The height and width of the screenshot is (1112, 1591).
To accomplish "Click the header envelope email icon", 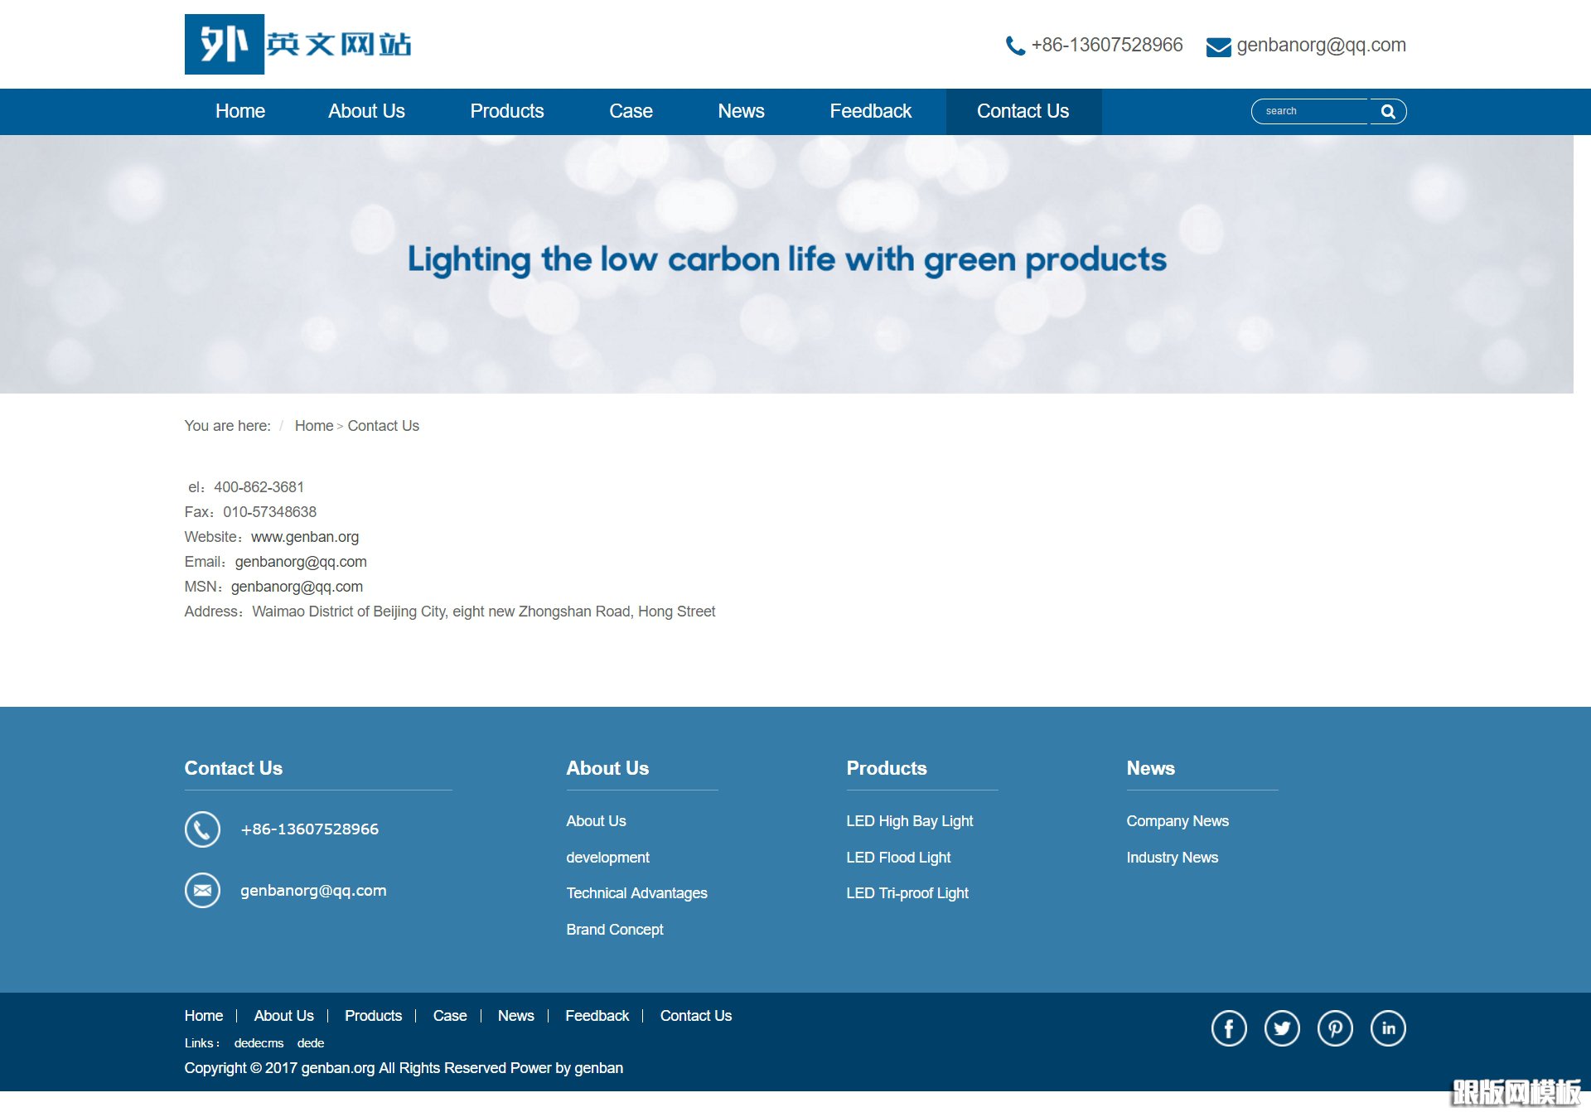I will pyautogui.click(x=1218, y=46).
